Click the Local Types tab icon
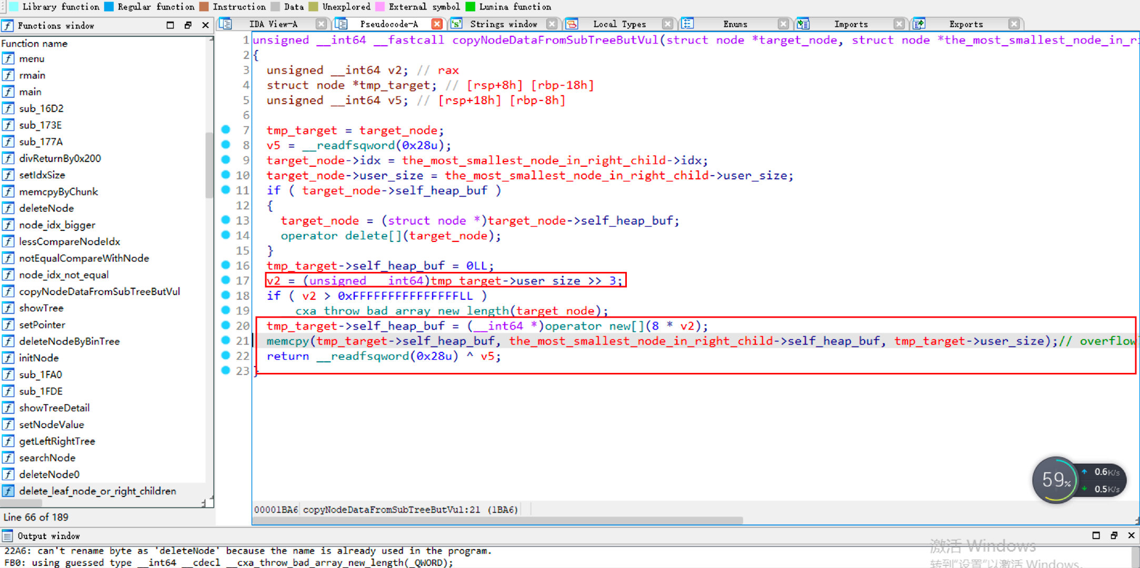1140x568 pixels. coord(572,24)
